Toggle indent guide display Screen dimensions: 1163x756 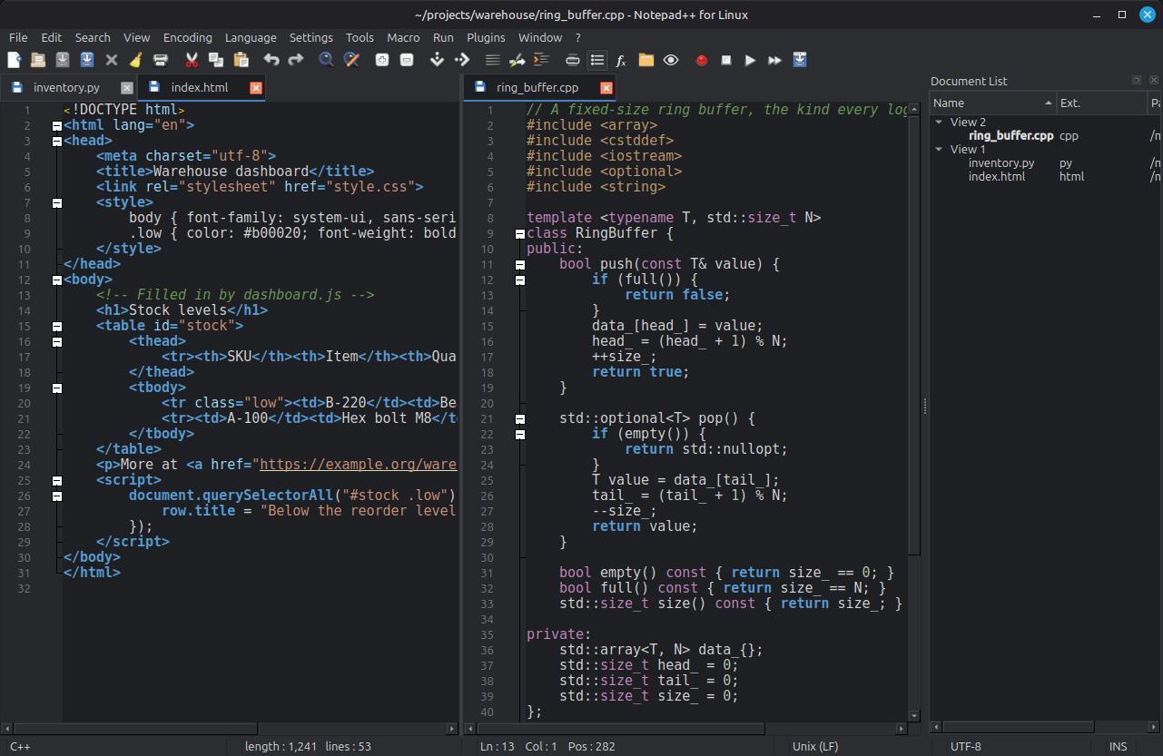point(542,60)
